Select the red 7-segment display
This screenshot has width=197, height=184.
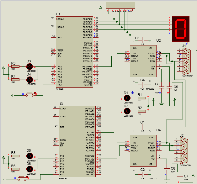point(180,29)
